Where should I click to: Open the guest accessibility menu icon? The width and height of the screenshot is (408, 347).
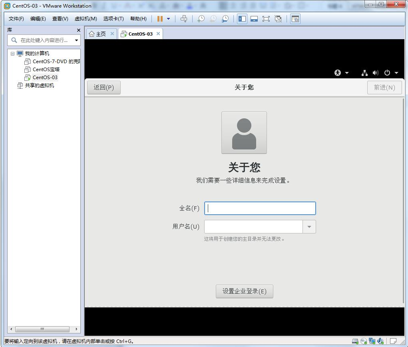[338, 73]
